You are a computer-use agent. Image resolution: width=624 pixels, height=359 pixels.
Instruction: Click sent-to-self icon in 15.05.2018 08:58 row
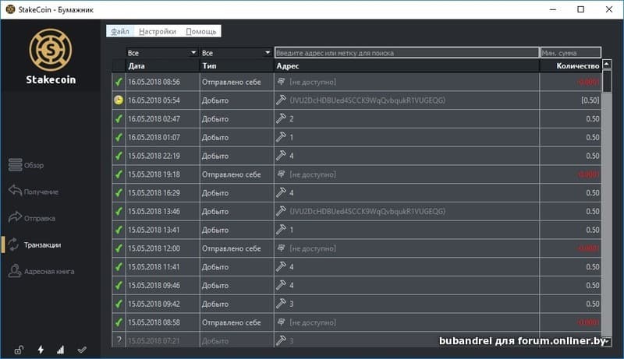click(281, 322)
